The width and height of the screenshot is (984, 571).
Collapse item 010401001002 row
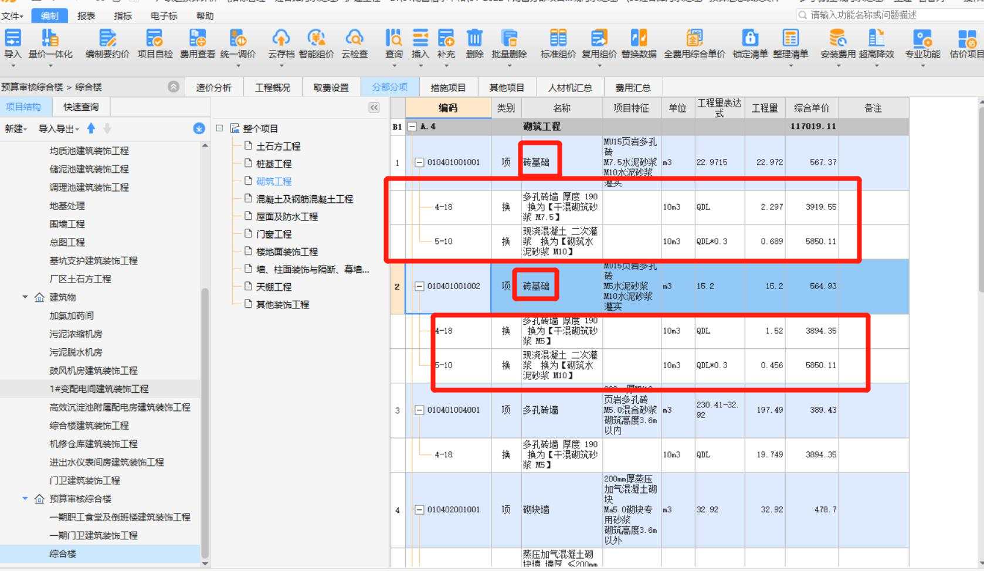(419, 286)
